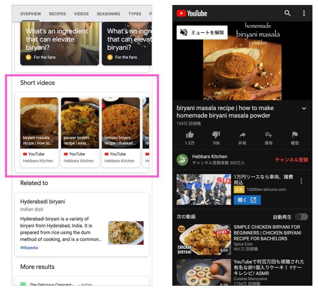The width and height of the screenshot is (318, 290).
Task: Click the blue 開く ad button
Action: (x=247, y=200)
